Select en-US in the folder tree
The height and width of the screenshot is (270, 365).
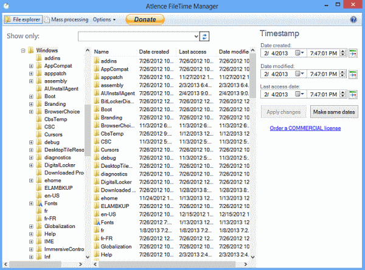click(52, 196)
